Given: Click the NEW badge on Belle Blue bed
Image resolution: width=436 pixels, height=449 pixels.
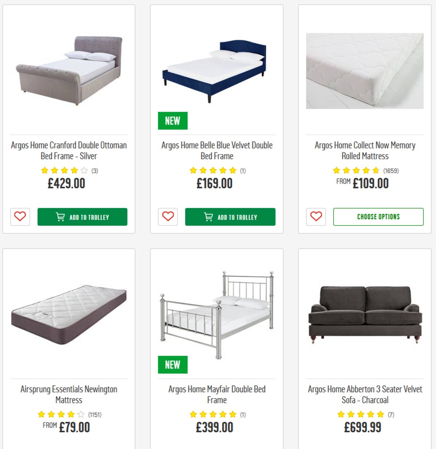Looking at the screenshot, I should coord(173,121).
